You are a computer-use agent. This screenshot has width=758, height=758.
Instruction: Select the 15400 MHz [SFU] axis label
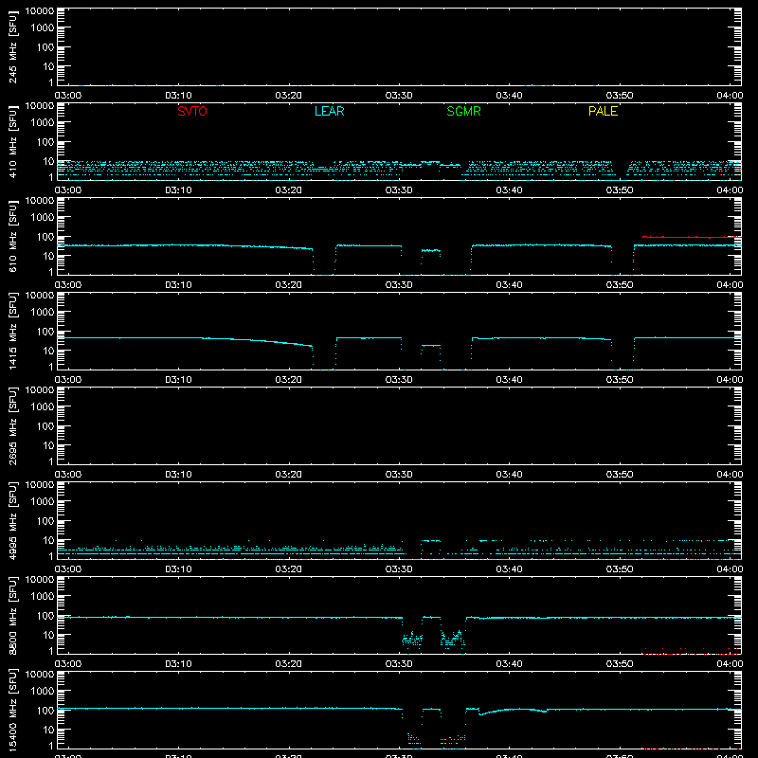click(x=12, y=710)
